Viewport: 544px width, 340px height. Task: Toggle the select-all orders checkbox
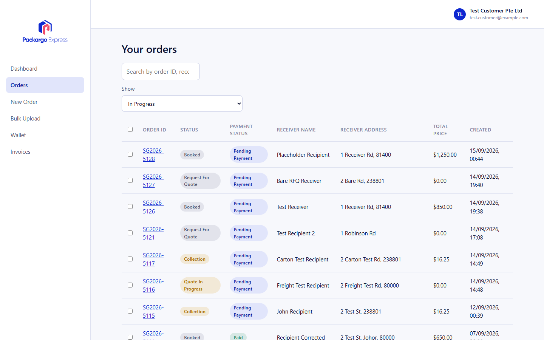point(130,130)
